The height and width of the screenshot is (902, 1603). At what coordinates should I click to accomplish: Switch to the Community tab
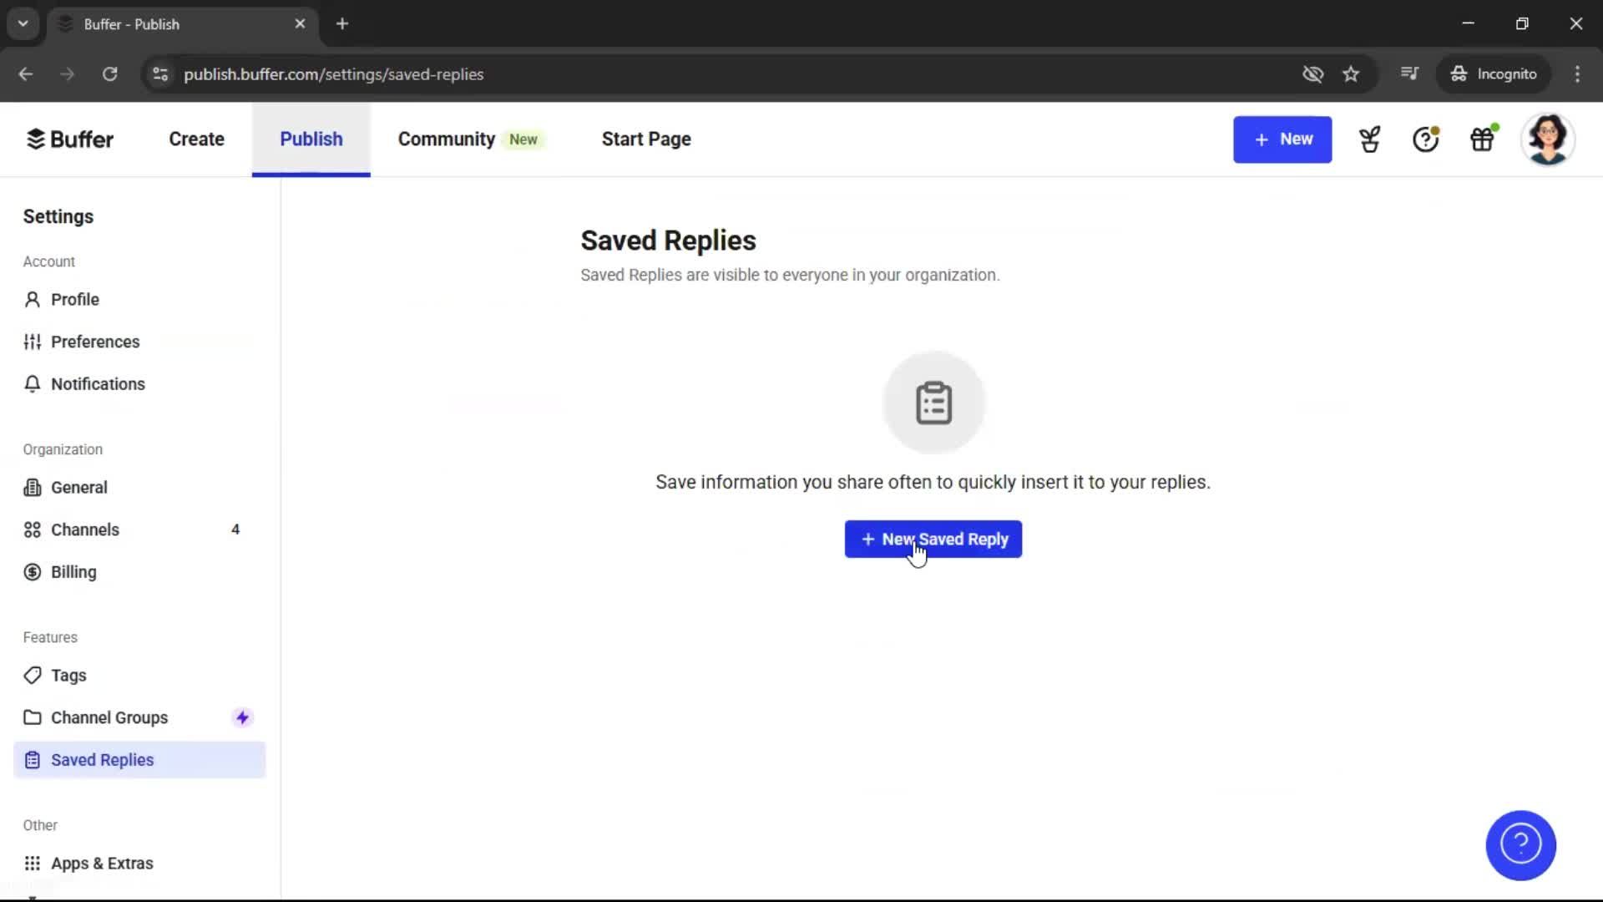click(x=446, y=139)
